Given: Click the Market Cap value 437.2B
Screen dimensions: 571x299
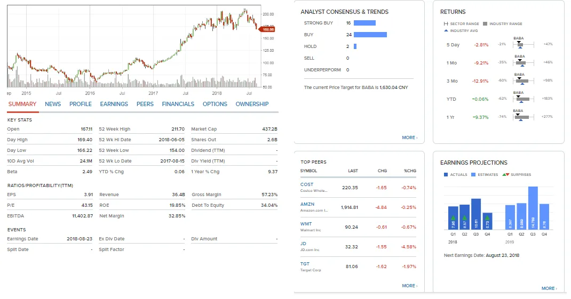Looking at the screenshot, I should 270,129.
